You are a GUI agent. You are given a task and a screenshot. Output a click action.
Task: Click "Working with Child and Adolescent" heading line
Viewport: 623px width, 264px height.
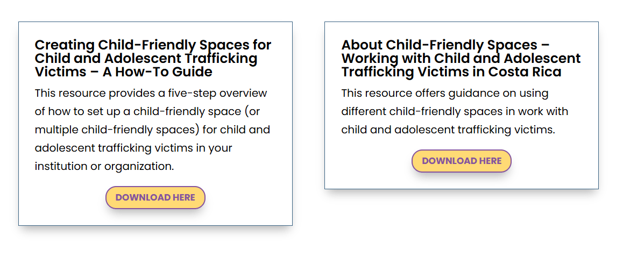coord(461,58)
